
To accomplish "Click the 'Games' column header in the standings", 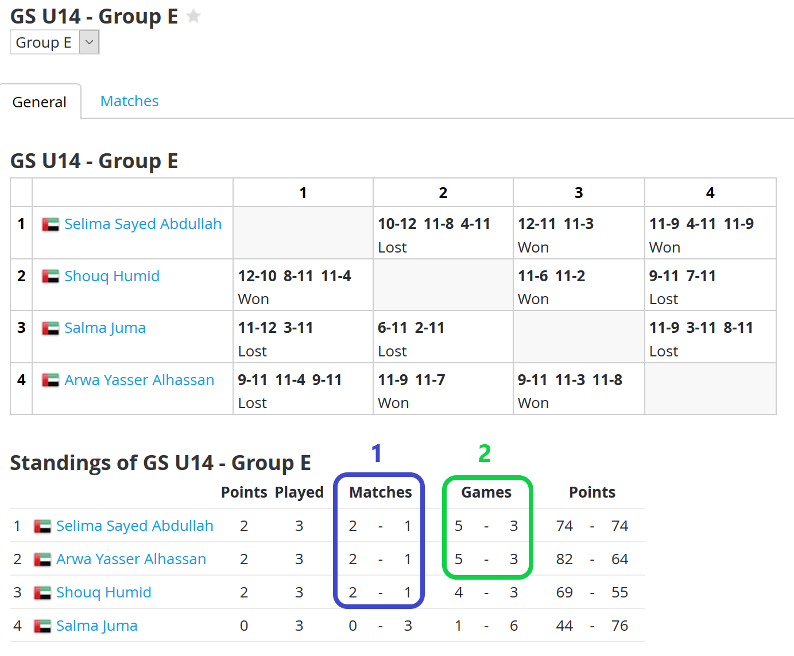I will tap(486, 492).
